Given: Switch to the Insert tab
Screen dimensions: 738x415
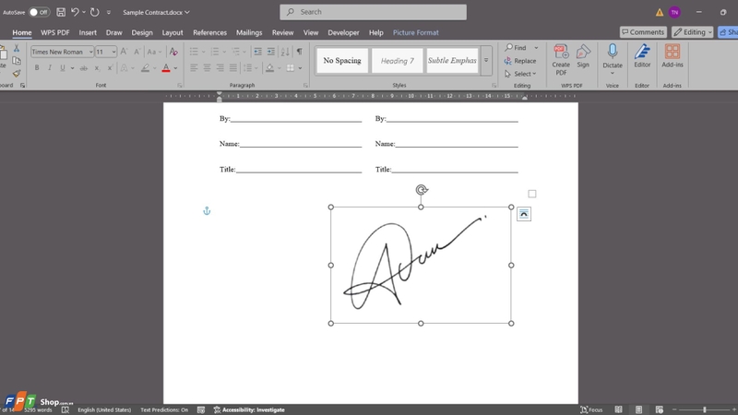Looking at the screenshot, I should [x=88, y=32].
